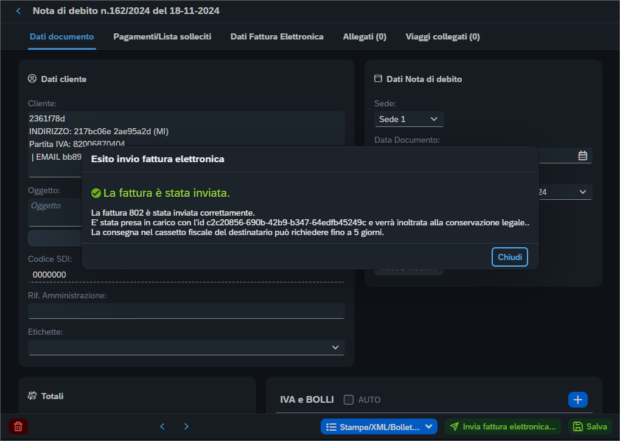Expand the Sede 1 dropdown
This screenshot has width=620, height=441.
409,119
